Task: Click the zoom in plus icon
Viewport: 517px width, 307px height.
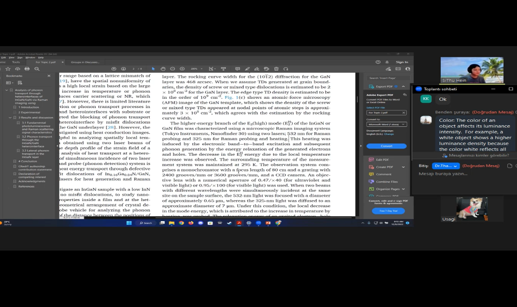Action: pos(182,69)
